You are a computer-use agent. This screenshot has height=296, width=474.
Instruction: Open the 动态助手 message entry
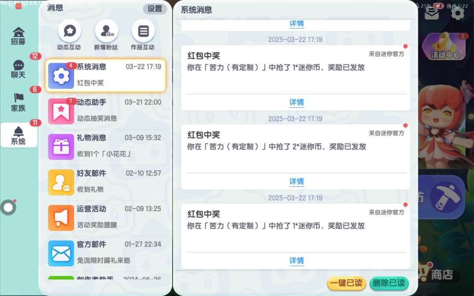coord(105,111)
